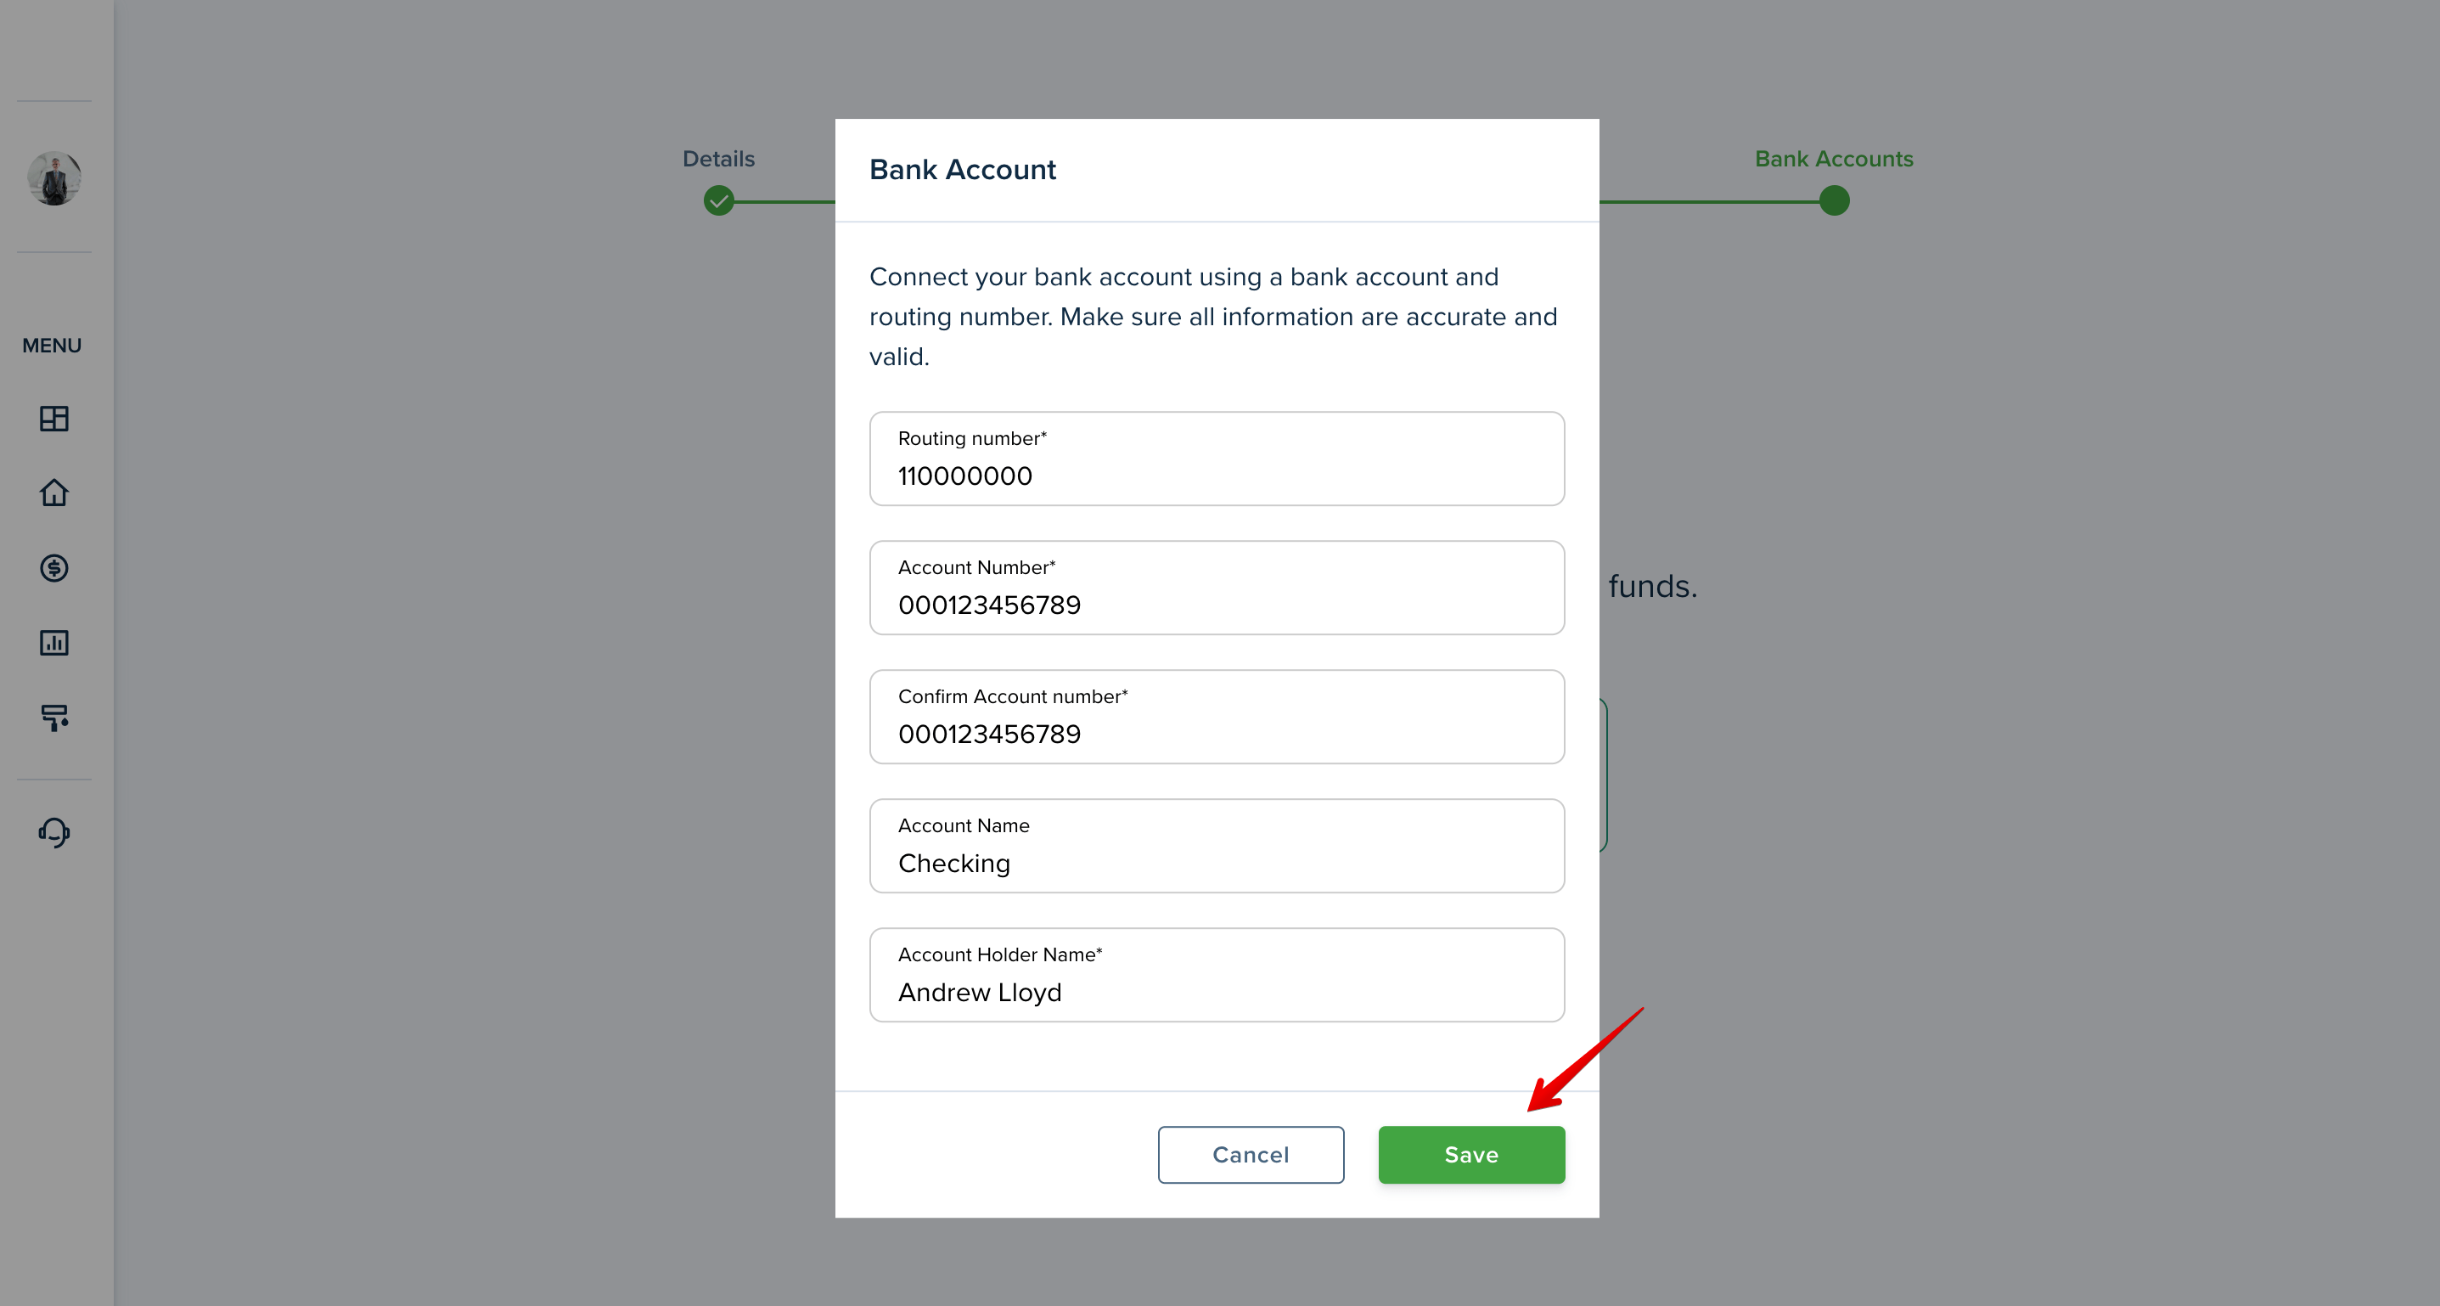2440x1306 pixels.
Task: Open the dollar coin payments icon
Action: tap(54, 567)
